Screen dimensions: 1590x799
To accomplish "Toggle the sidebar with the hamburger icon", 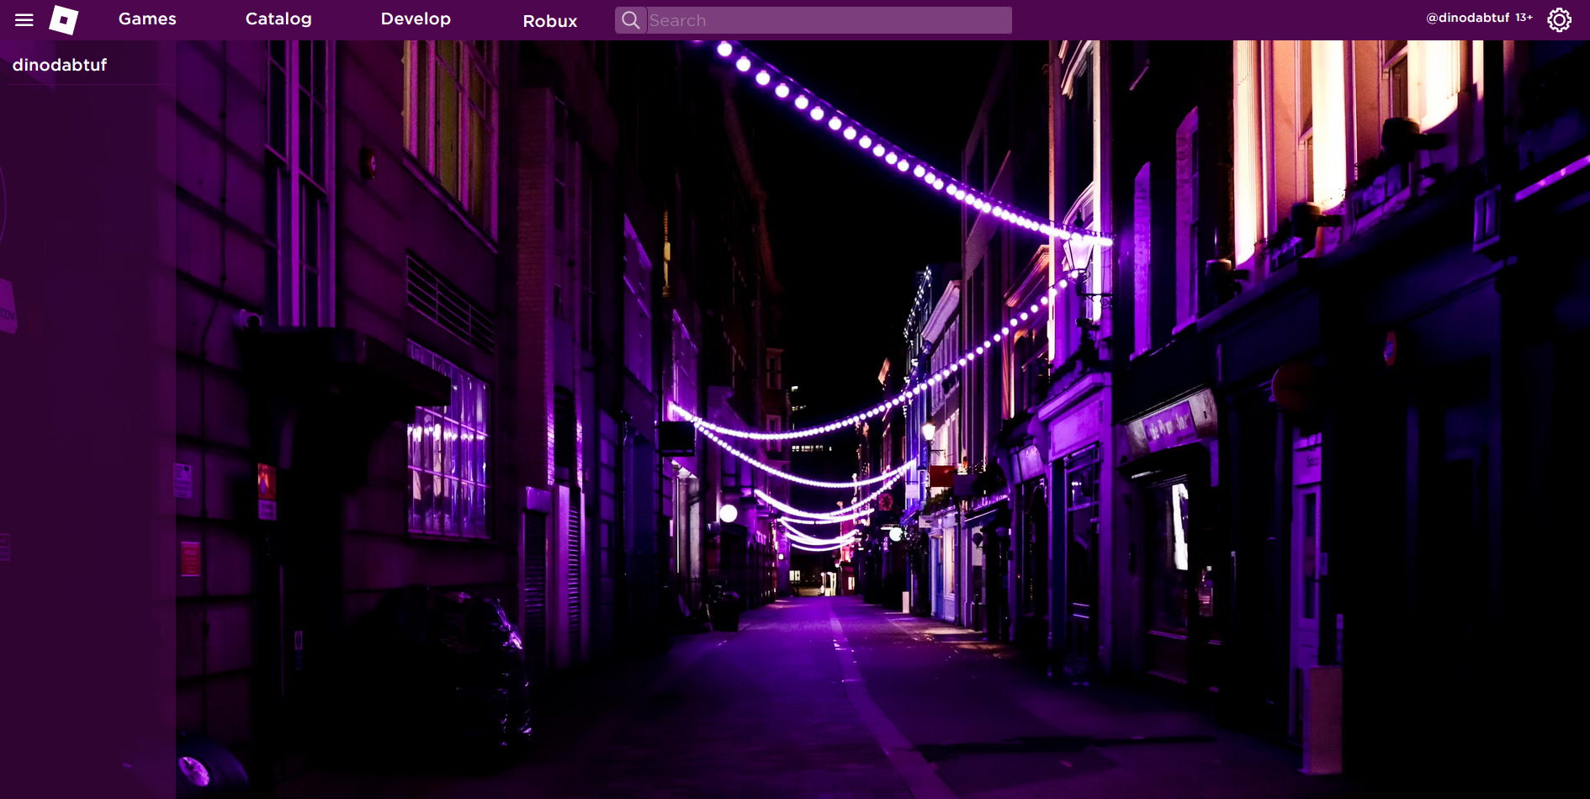I will 24,19.
